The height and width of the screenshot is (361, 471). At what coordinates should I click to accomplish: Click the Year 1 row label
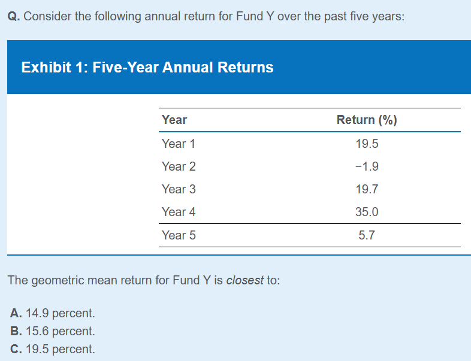coord(179,144)
